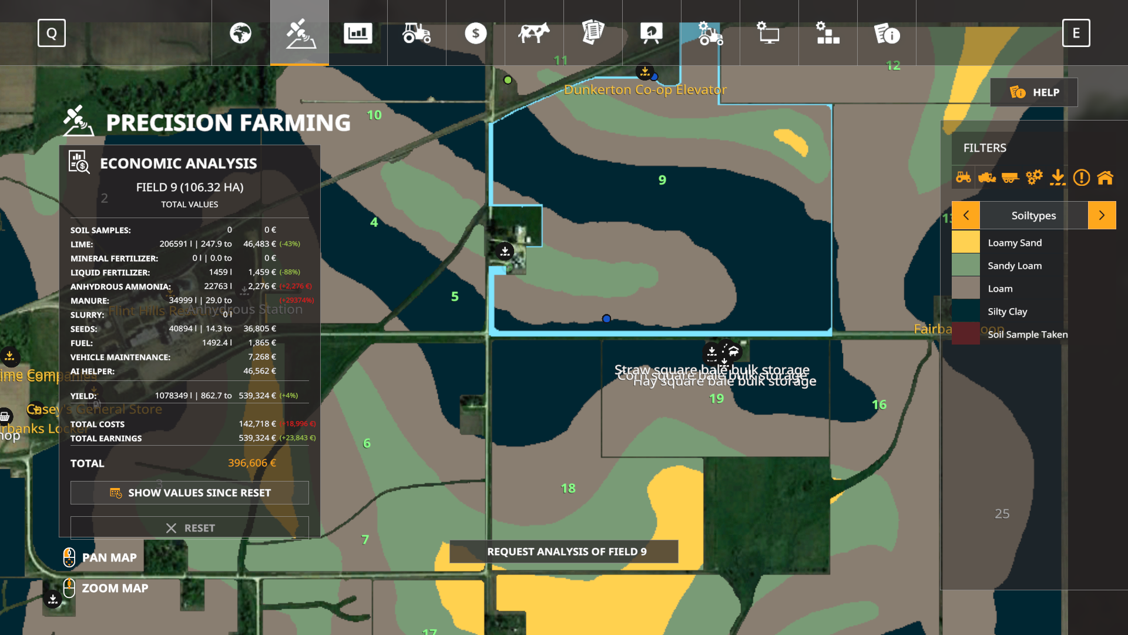This screenshot has width=1128, height=635.
Task: Click the Dunkerton Co-op Elevator label
Action: (645, 90)
